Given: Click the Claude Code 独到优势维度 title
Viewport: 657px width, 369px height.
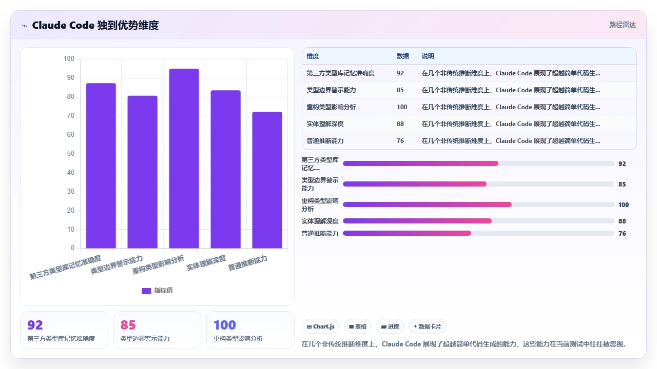Looking at the screenshot, I should point(95,25).
